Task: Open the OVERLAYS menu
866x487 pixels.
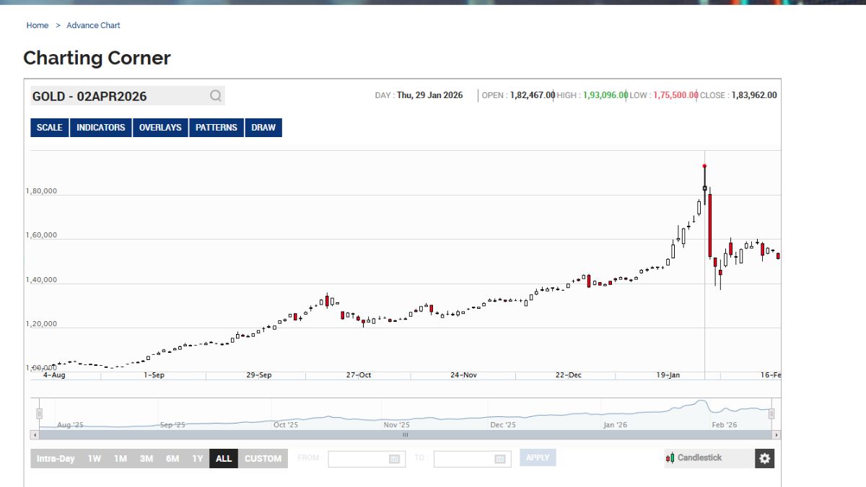Action: pos(160,128)
